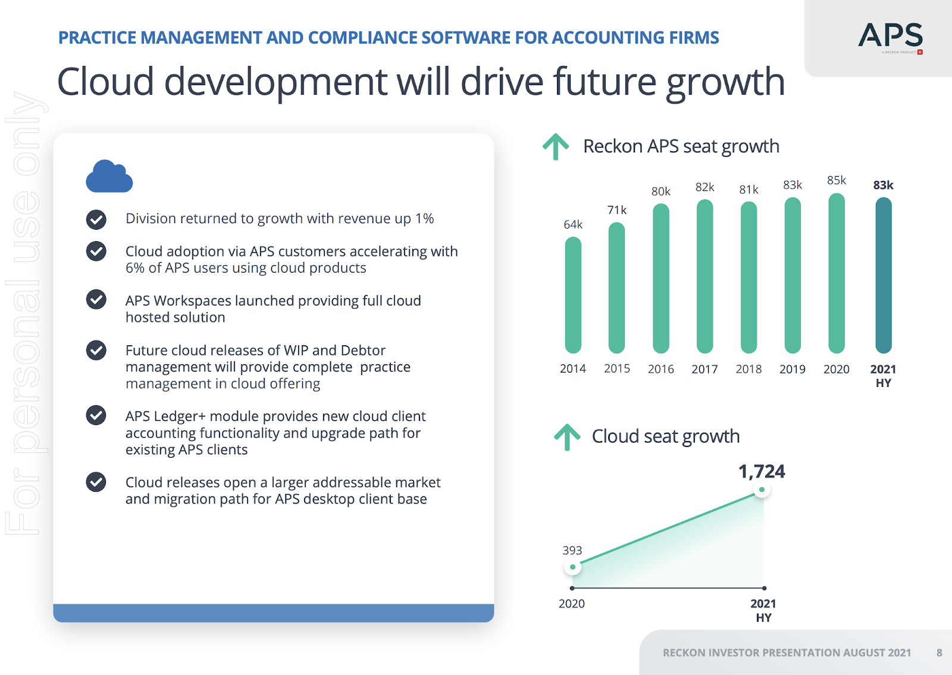Click the 'Practice management and compliance software' heading
The width and height of the screenshot is (952, 675).
pos(389,37)
